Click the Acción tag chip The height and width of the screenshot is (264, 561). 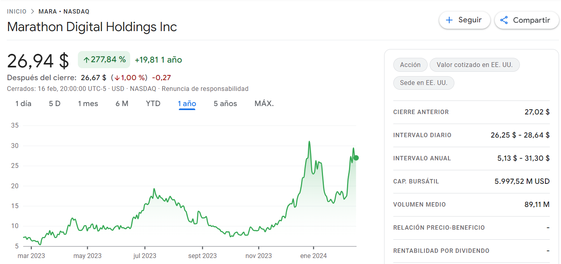pos(410,65)
